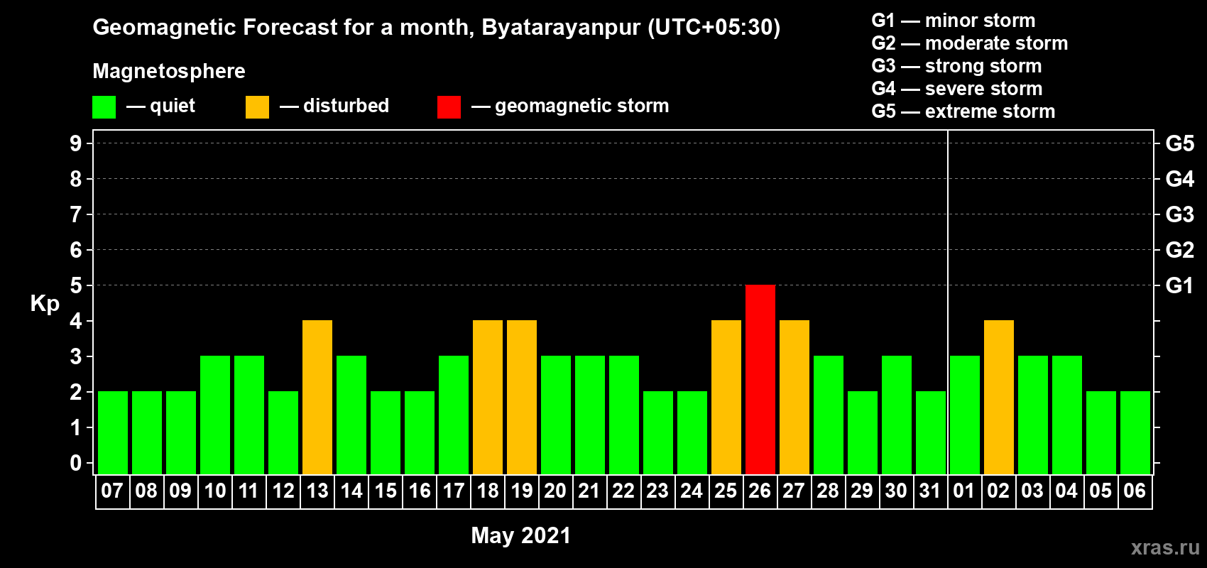Select the green bar for day 17

[x=454, y=415]
